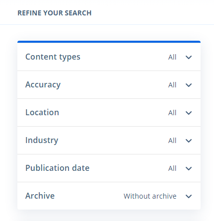
Task: Click the 'REFINE YOUR SEARCH' heading
Action: coord(55,13)
